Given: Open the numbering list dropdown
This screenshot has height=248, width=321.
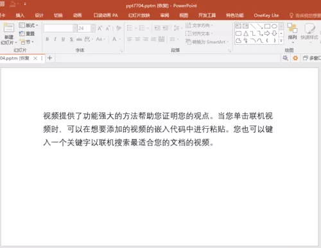Looking at the screenshot, I should coord(148,28).
